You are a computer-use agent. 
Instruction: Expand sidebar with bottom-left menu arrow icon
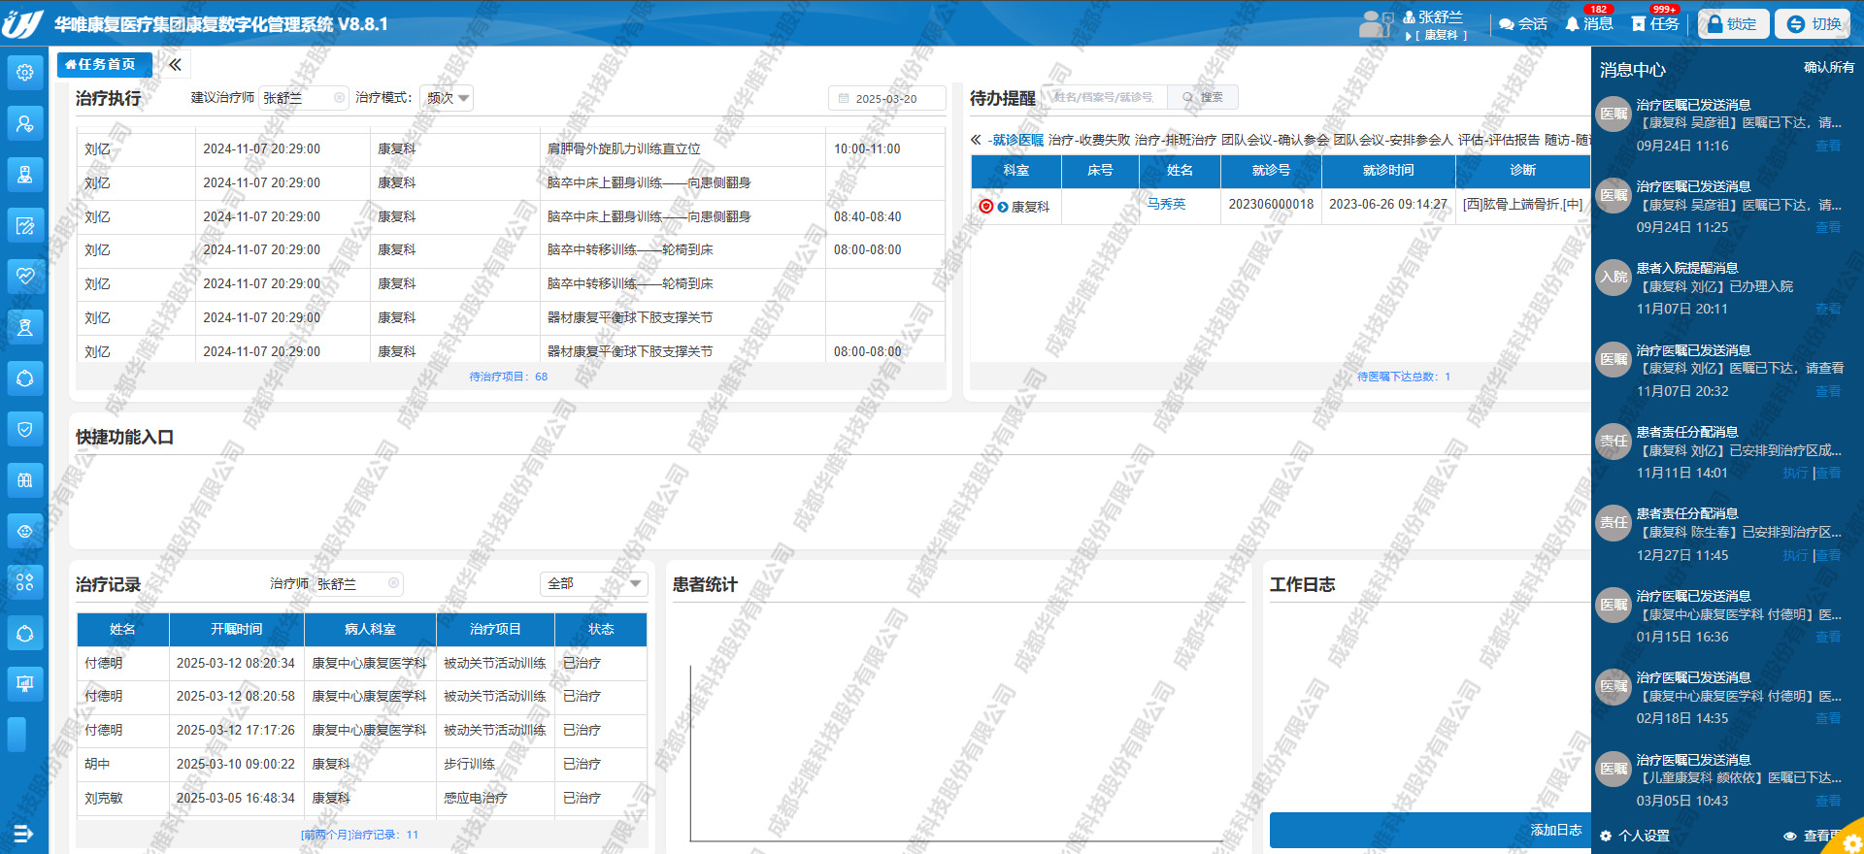pos(23,833)
